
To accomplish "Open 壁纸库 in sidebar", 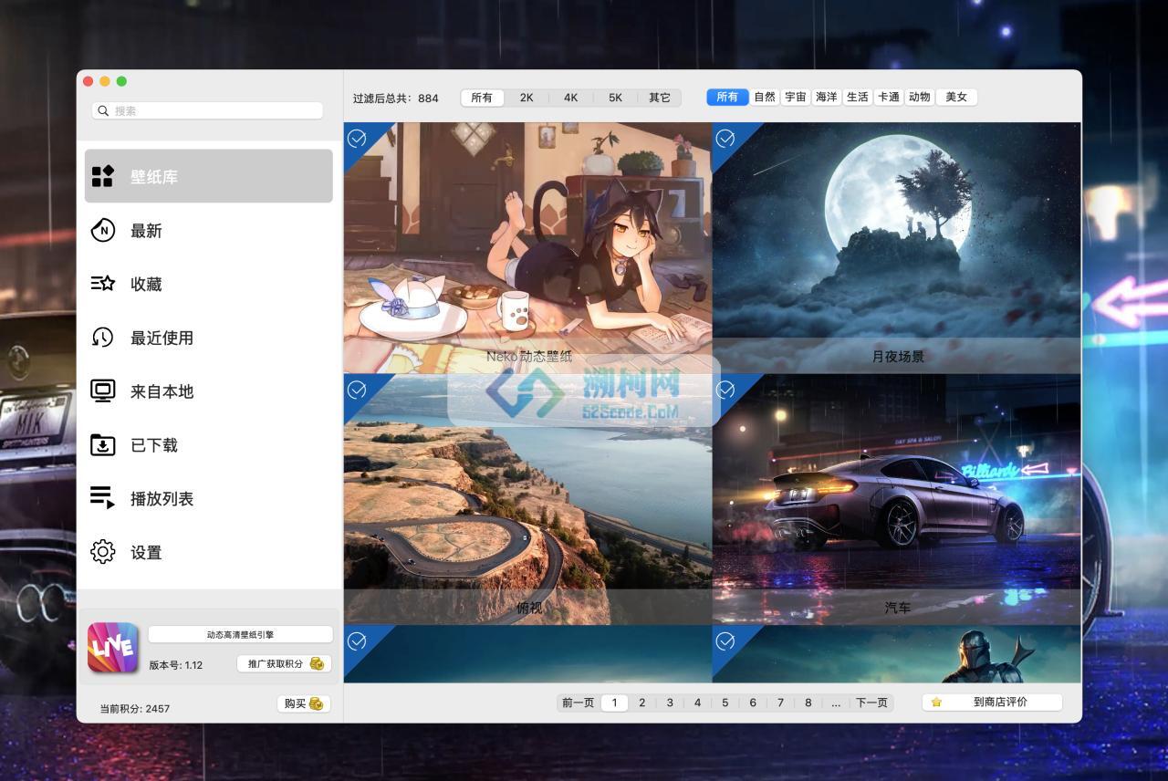I will [x=209, y=176].
